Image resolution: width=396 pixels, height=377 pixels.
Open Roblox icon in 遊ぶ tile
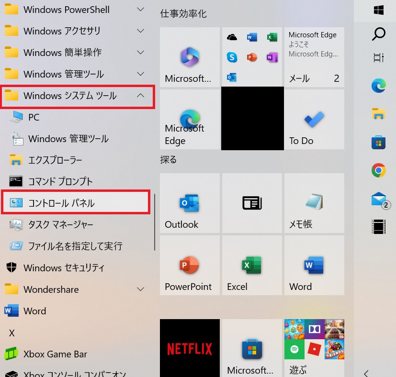315,349
